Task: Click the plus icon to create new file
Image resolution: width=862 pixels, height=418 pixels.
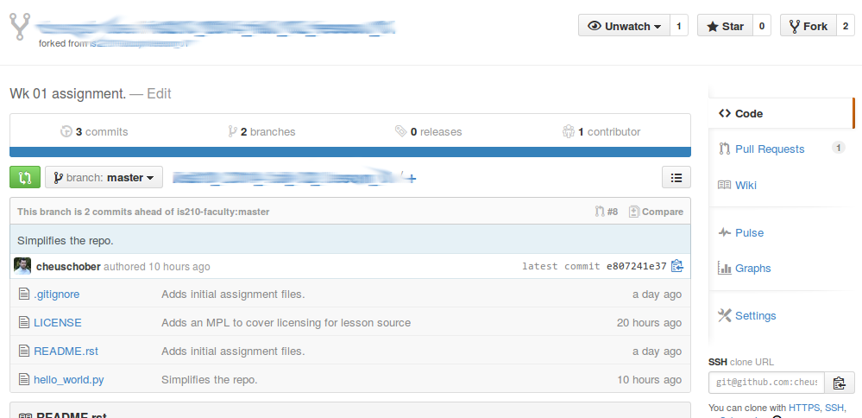Action: 412,179
